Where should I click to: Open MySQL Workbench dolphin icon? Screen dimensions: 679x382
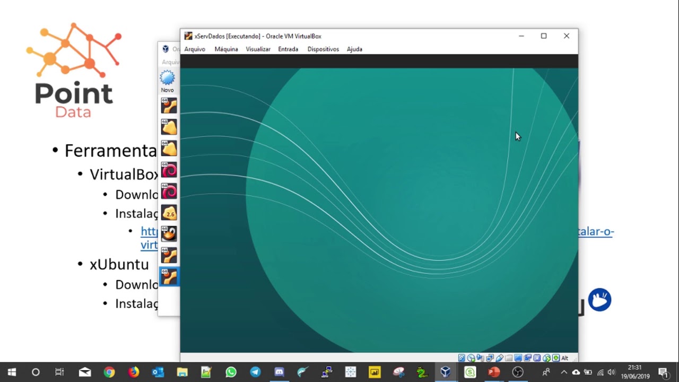(x=303, y=372)
